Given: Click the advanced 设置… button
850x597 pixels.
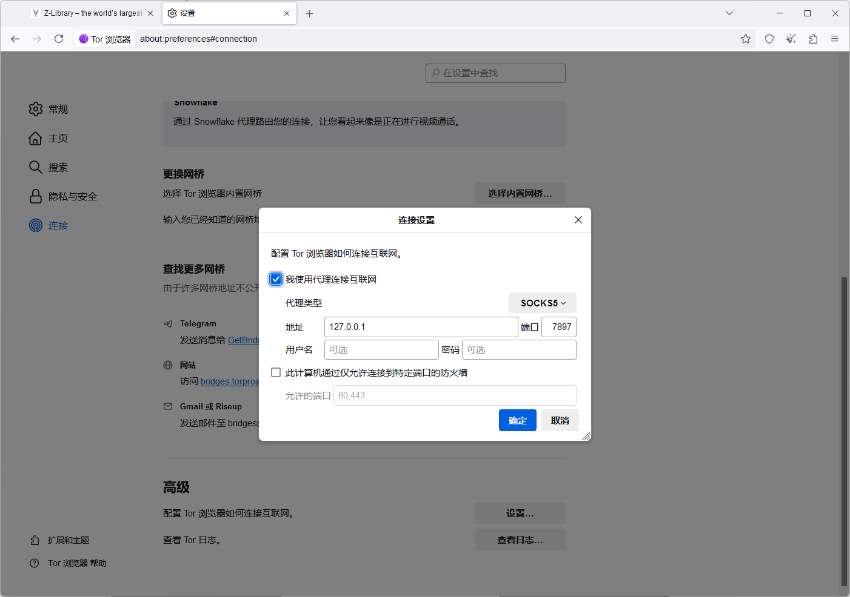Looking at the screenshot, I should (520, 513).
